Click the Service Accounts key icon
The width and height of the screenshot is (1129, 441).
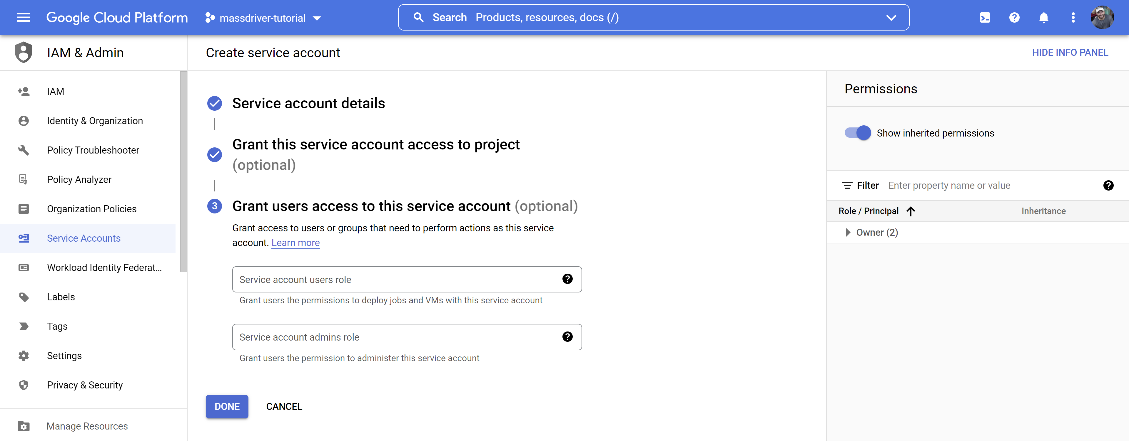coord(24,238)
